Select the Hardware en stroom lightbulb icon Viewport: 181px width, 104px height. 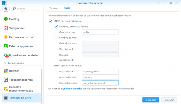(x=6, y=37)
